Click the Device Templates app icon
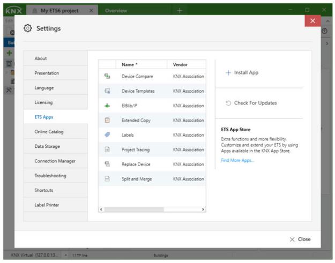The height and width of the screenshot is (263, 335). click(x=107, y=91)
